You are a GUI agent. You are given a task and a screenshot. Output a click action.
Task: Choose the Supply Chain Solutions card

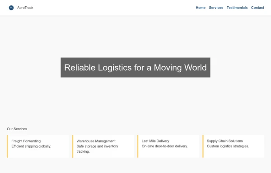(x=234, y=146)
